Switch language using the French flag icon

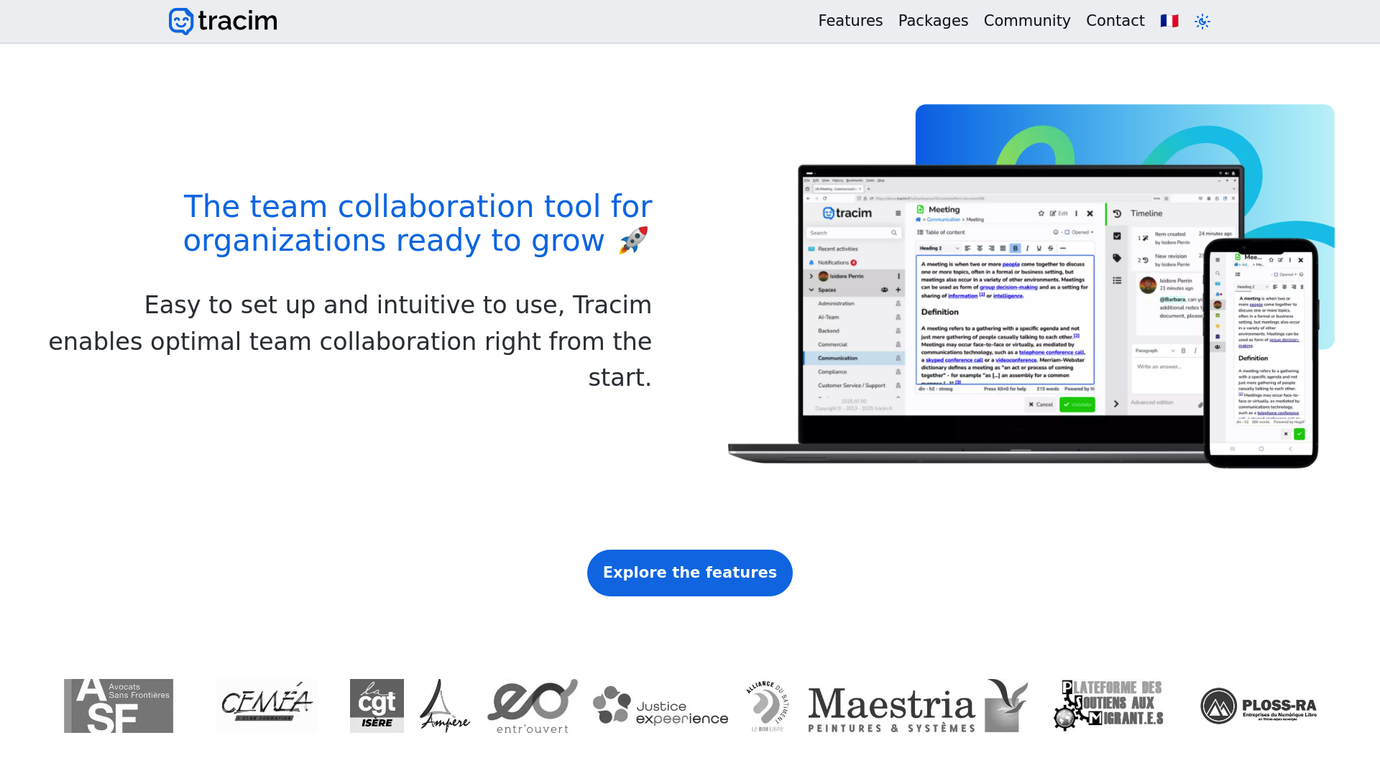tap(1169, 21)
